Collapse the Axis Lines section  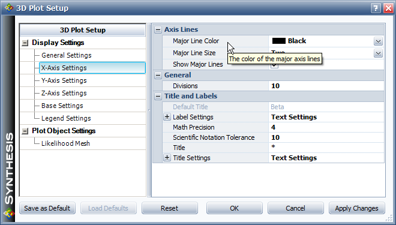(x=158, y=29)
